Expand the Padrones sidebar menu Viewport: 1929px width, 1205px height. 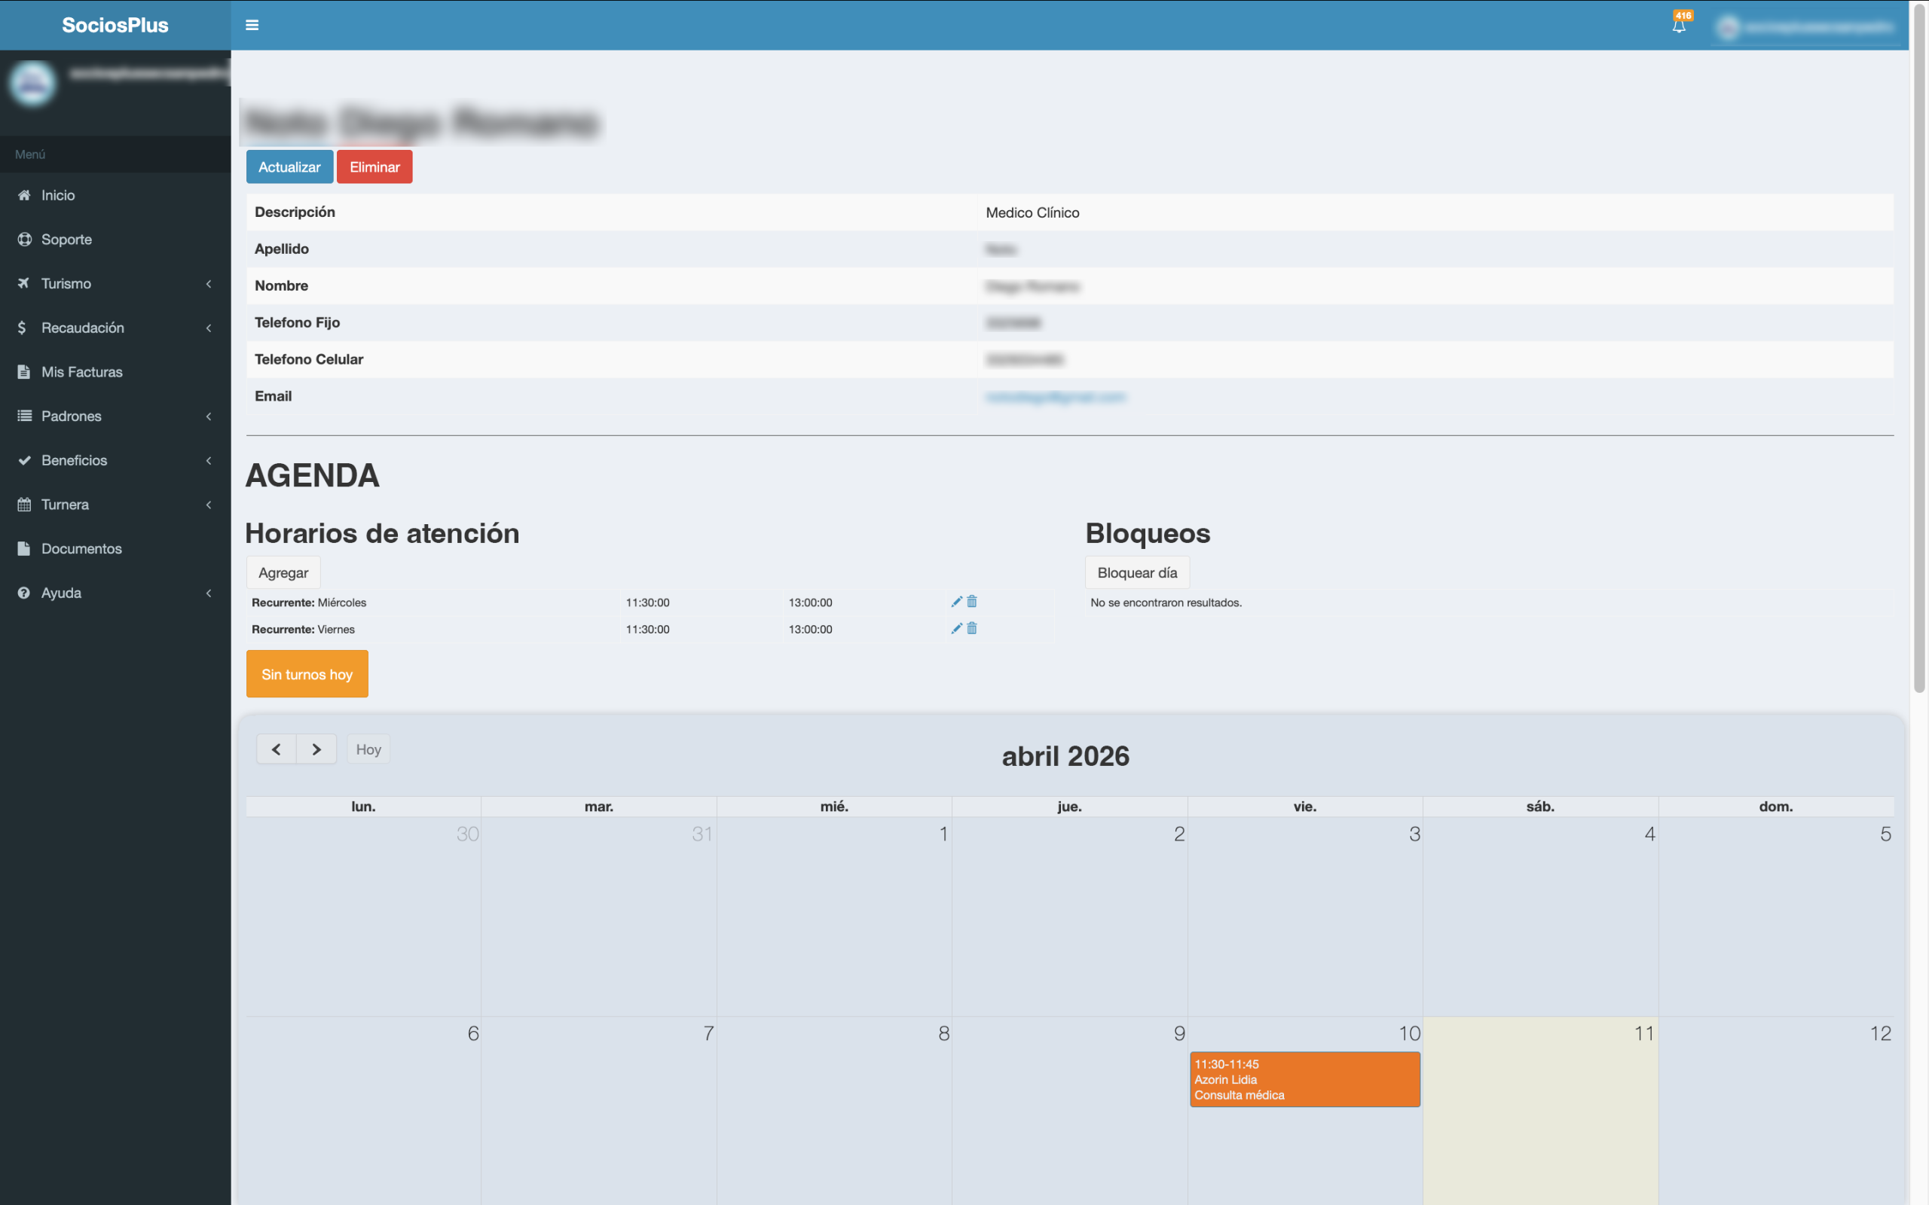(72, 416)
